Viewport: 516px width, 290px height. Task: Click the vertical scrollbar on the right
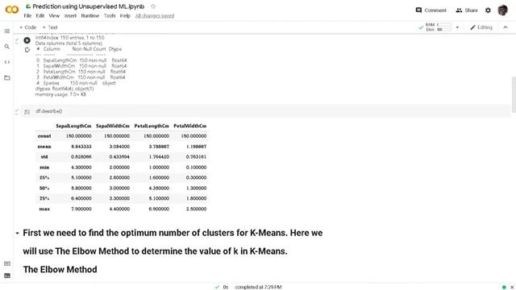click(x=514, y=95)
